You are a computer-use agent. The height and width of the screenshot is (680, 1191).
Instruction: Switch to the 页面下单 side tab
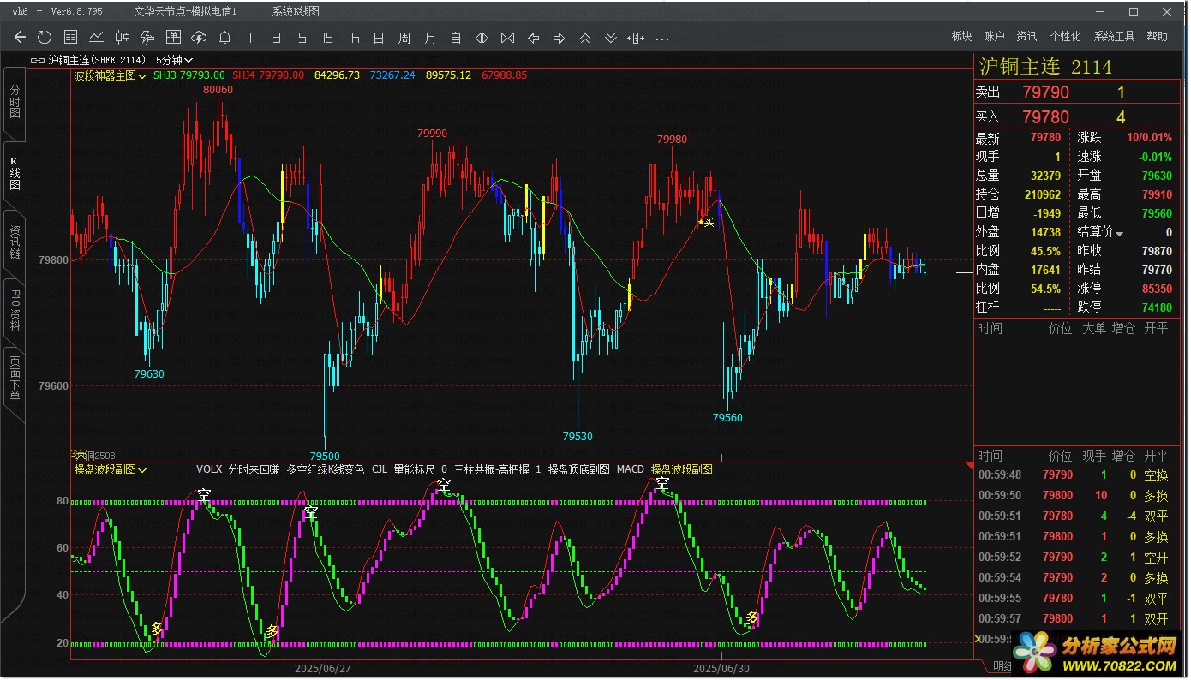pos(15,379)
